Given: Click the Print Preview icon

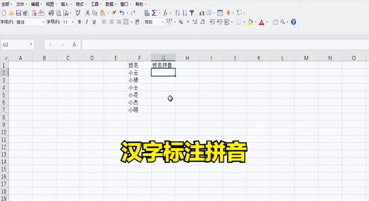Looking at the screenshot, I should coord(59,13).
